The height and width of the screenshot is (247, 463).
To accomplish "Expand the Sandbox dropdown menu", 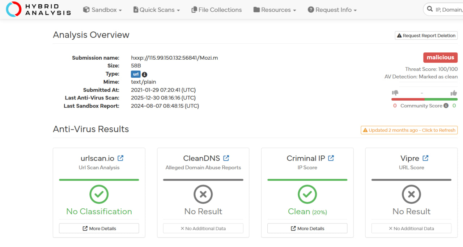I will click(102, 10).
